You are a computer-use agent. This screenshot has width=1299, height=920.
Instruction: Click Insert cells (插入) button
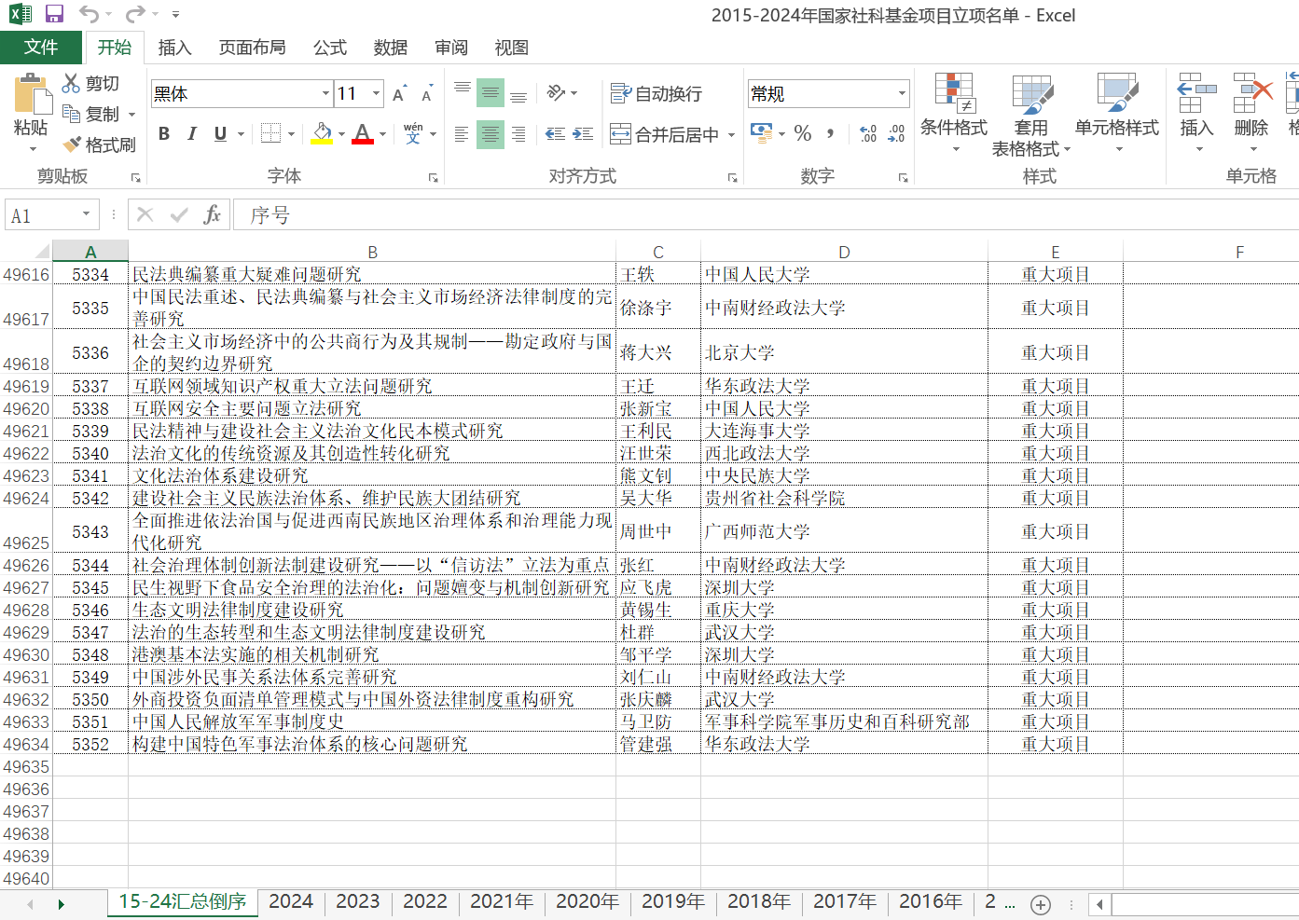click(1196, 113)
